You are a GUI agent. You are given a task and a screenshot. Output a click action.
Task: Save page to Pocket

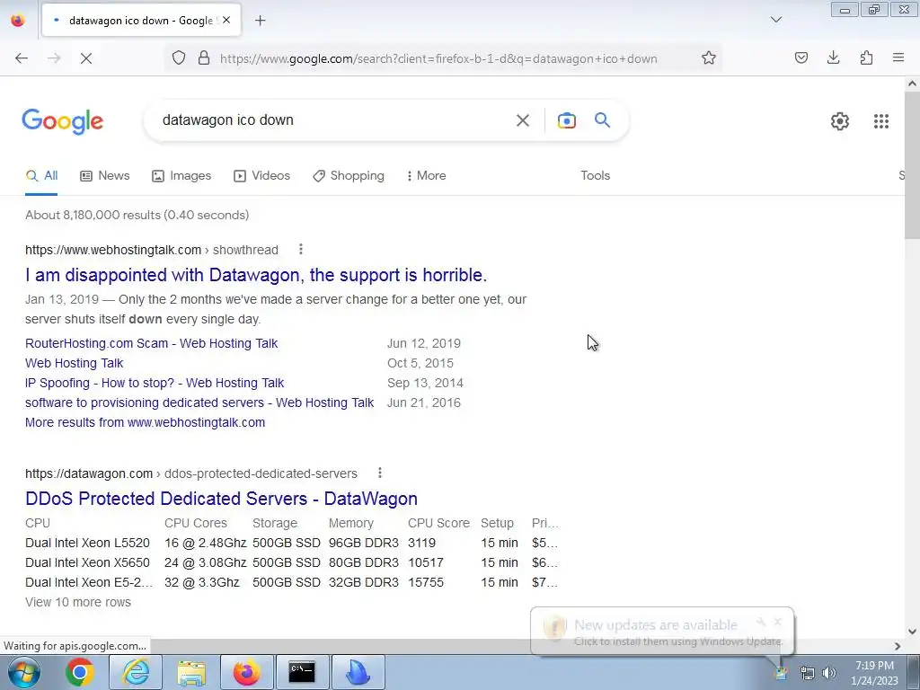(x=801, y=57)
